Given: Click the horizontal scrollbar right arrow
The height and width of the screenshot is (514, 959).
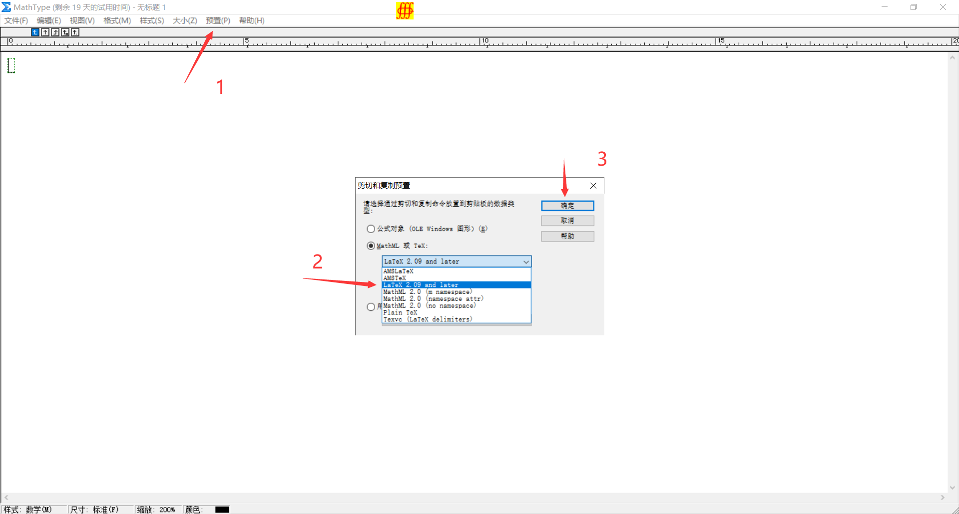Looking at the screenshot, I should point(943,498).
